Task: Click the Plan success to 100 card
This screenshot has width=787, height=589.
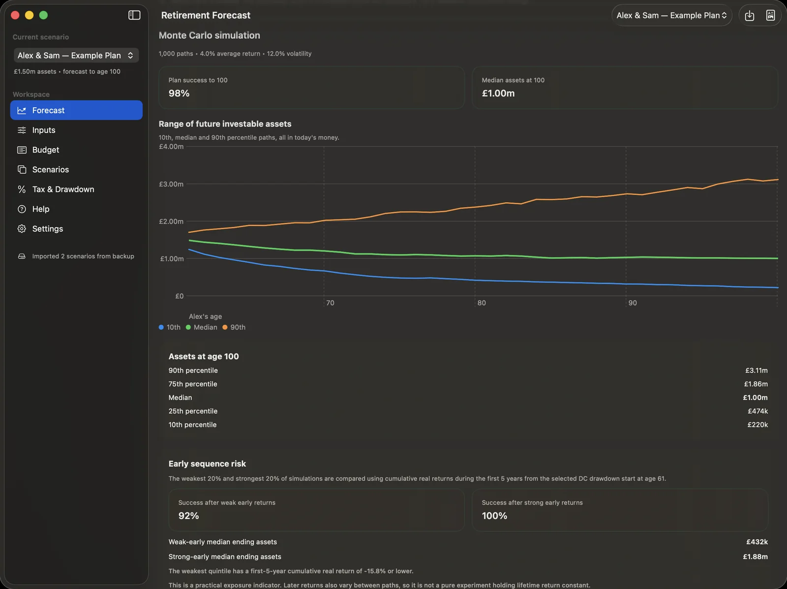Action: [311, 88]
